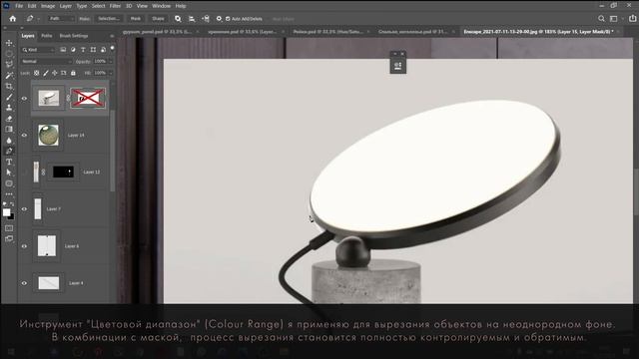Select the Eraser tool
This screenshot has height=359, width=639.
(x=9, y=119)
